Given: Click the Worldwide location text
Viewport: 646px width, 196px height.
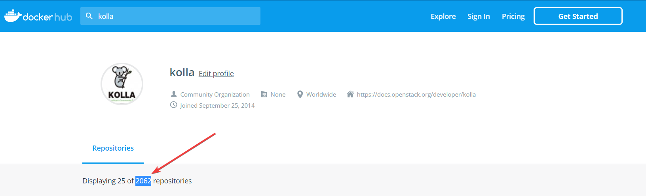Looking at the screenshot, I should [x=321, y=95].
